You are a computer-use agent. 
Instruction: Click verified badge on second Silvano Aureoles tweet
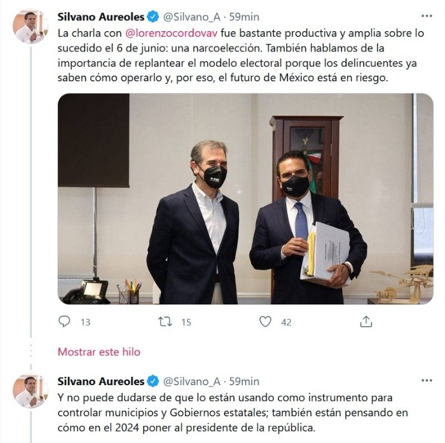(153, 381)
